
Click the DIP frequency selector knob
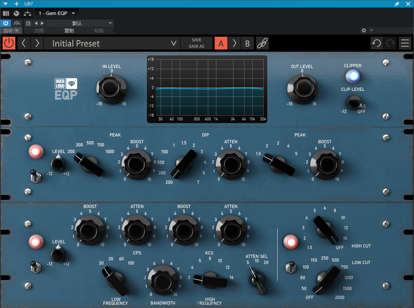pyautogui.click(x=184, y=164)
